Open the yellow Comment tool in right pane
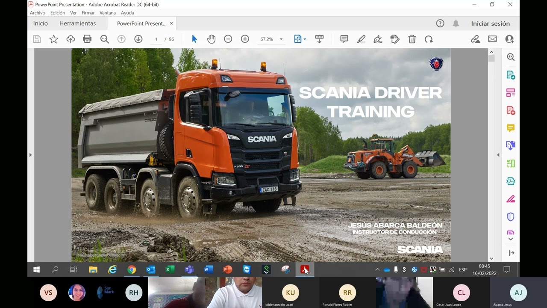Image resolution: width=547 pixels, height=308 pixels. coord(511,128)
